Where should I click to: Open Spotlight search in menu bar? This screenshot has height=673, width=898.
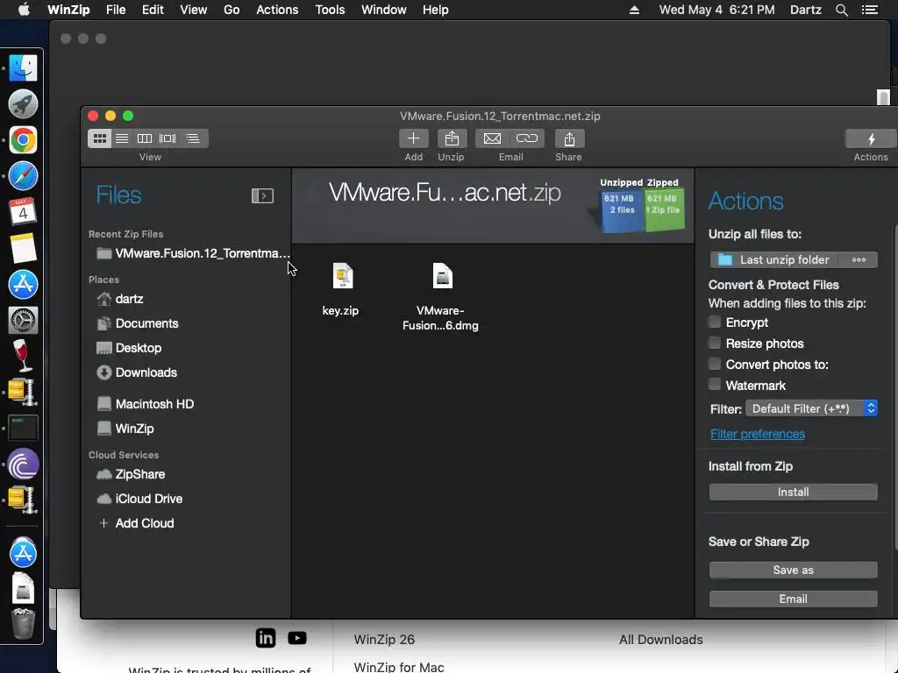pos(841,10)
